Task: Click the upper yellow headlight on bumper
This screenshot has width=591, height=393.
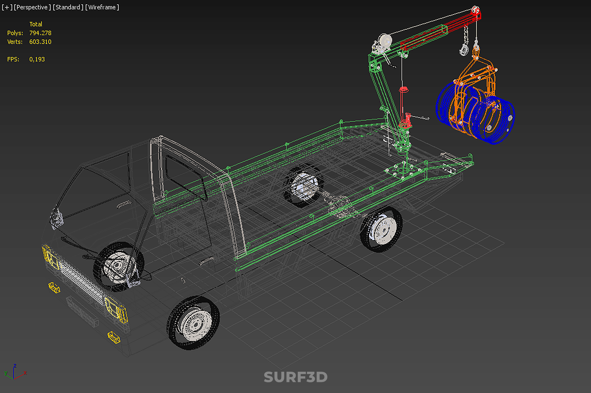Action: (x=50, y=257)
